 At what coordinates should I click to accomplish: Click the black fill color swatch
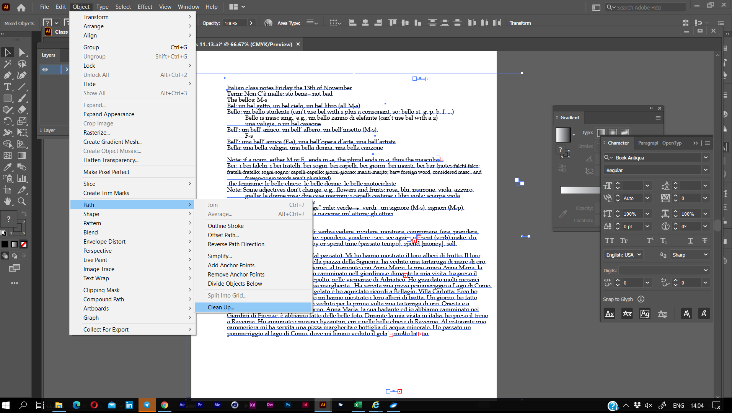click(x=5, y=244)
